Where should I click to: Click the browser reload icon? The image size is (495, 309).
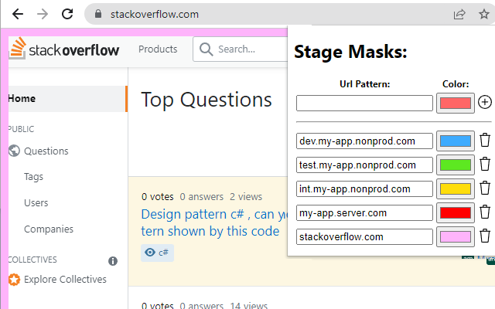[67, 13]
